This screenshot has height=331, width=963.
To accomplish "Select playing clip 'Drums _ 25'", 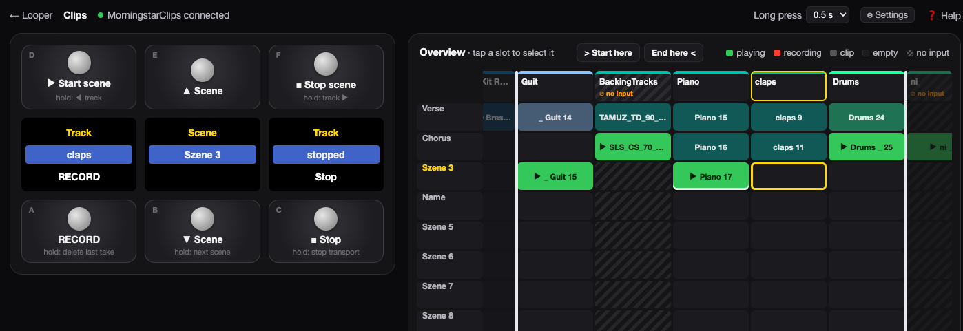I will (x=867, y=147).
